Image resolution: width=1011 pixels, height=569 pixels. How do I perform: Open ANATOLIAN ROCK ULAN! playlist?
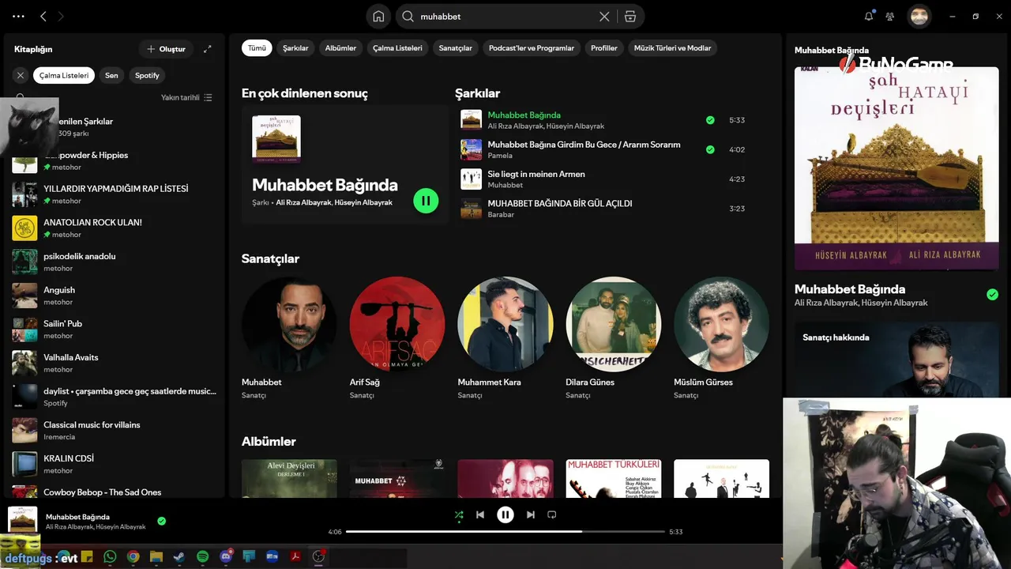(x=115, y=228)
